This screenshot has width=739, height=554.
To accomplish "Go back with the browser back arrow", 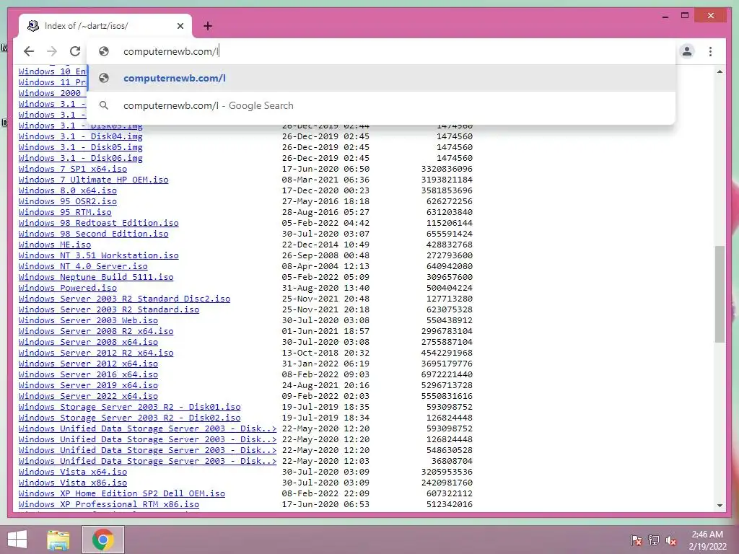I will tap(29, 51).
